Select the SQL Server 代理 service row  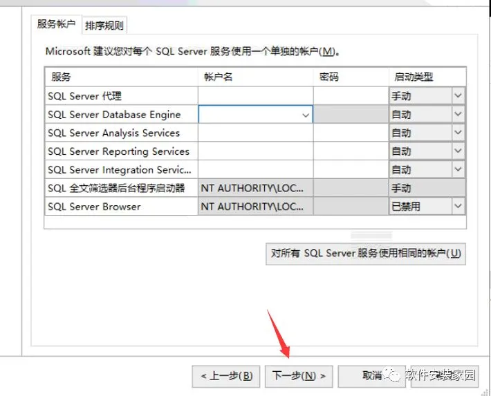[122, 96]
